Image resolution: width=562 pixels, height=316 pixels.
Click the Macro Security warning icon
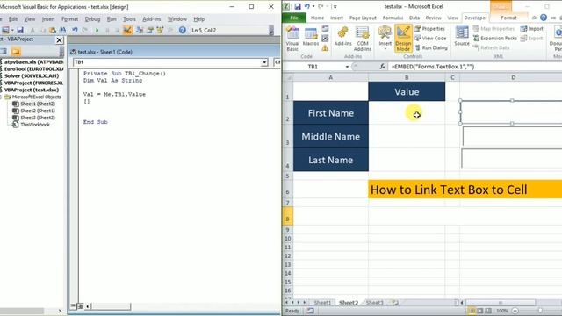325,48
